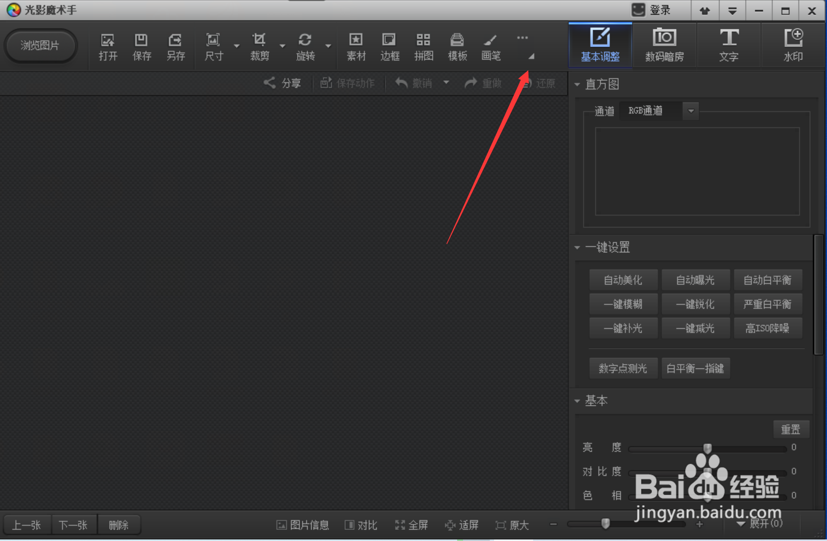
Task: Click the zoom-out minus button
Action: point(553,524)
